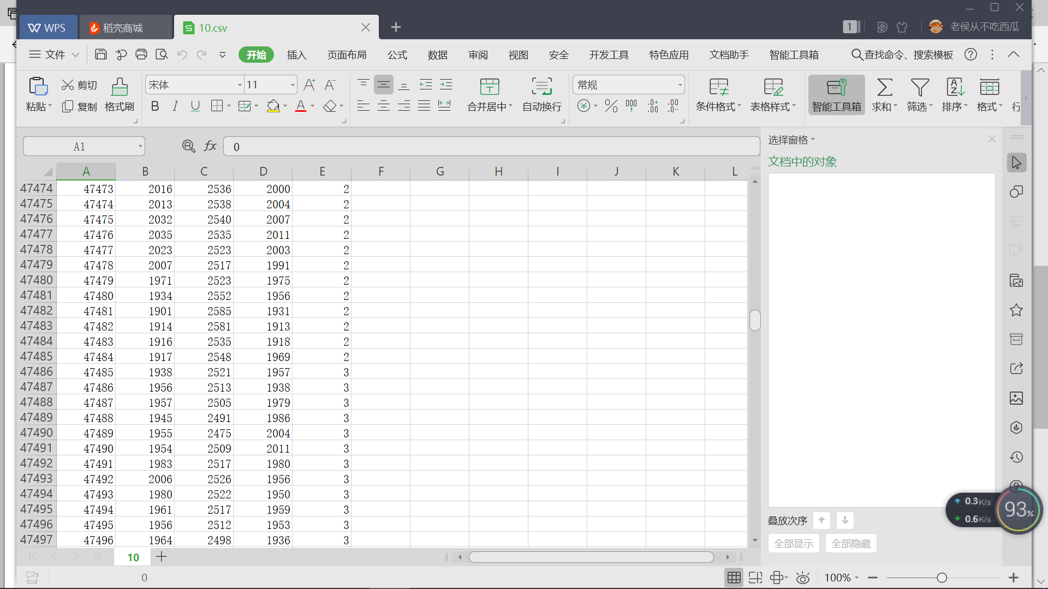This screenshot has width=1048, height=589.
Task: Click the 全部显示 button
Action: (x=794, y=544)
